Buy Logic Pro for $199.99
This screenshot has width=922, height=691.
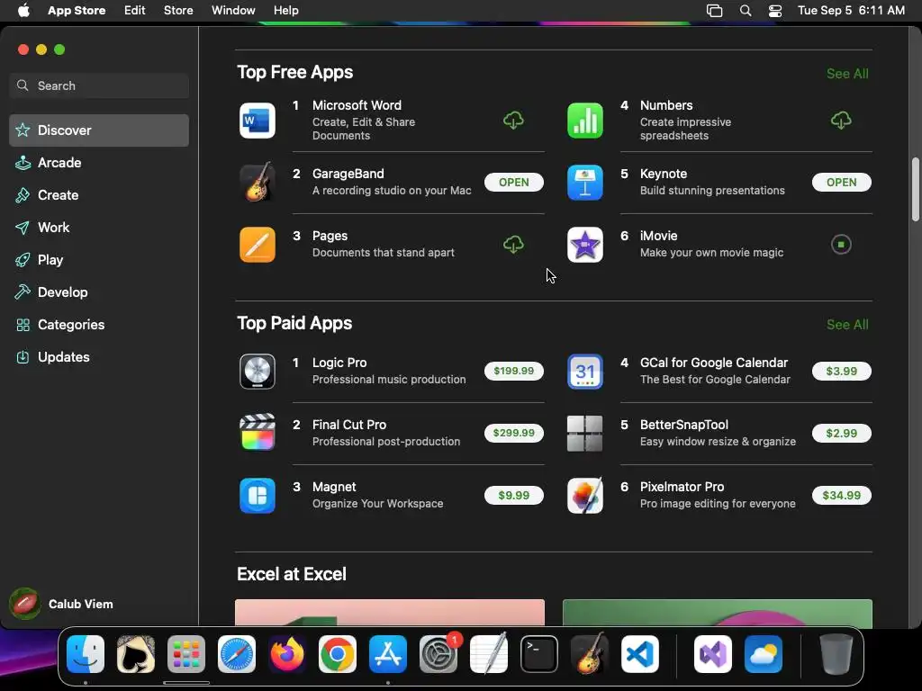click(513, 371)
